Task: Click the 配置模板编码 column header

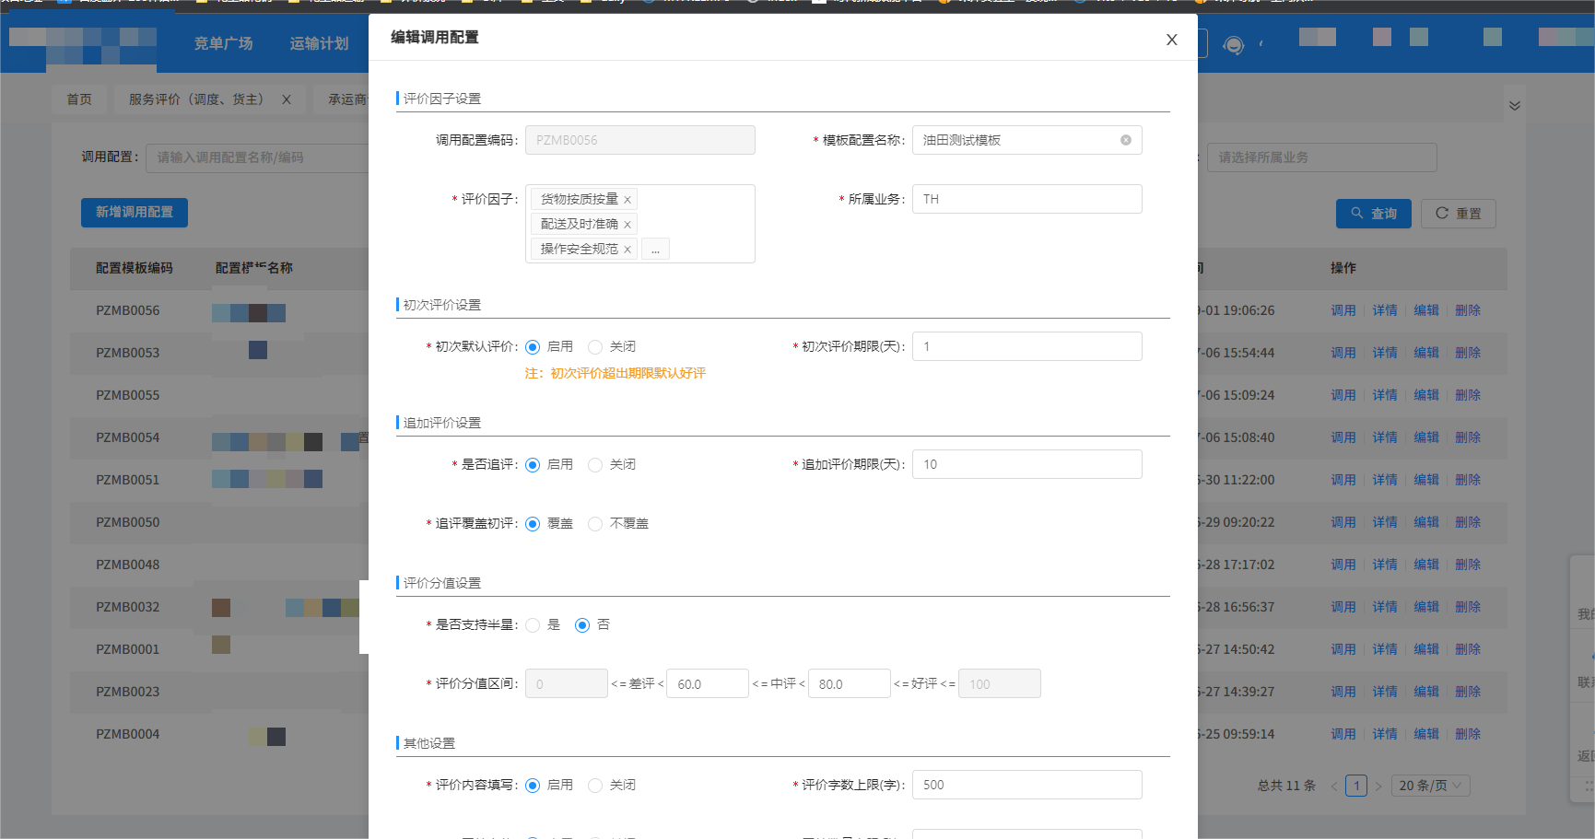Action: coord(135,268)
